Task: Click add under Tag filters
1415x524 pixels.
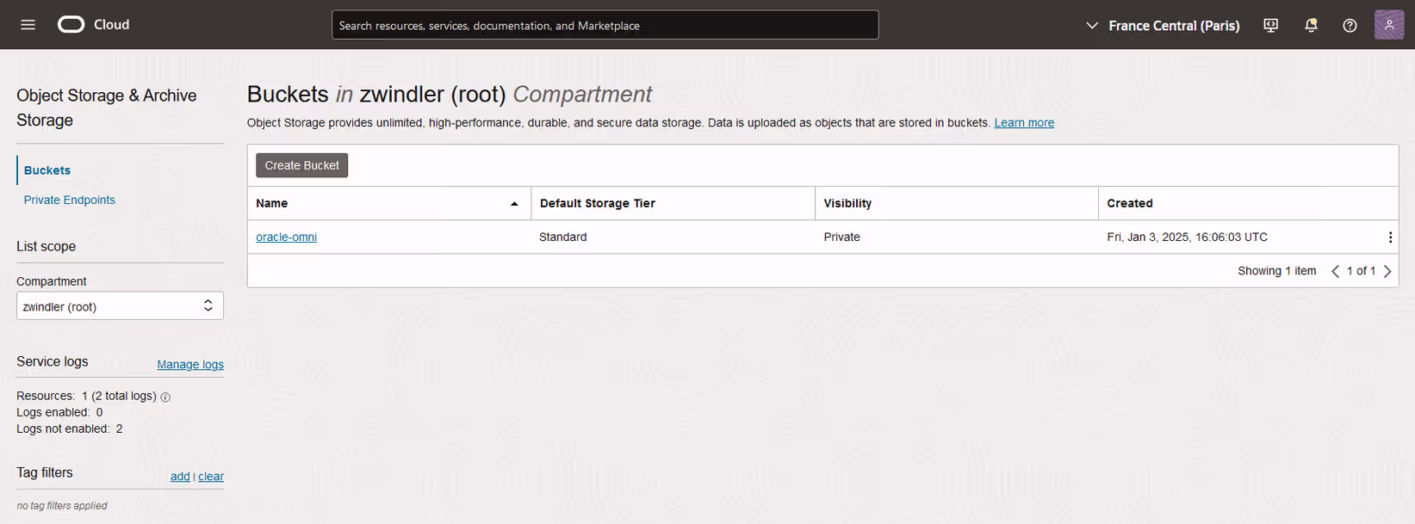Action: pyautogui.click(x=179, y=477)
